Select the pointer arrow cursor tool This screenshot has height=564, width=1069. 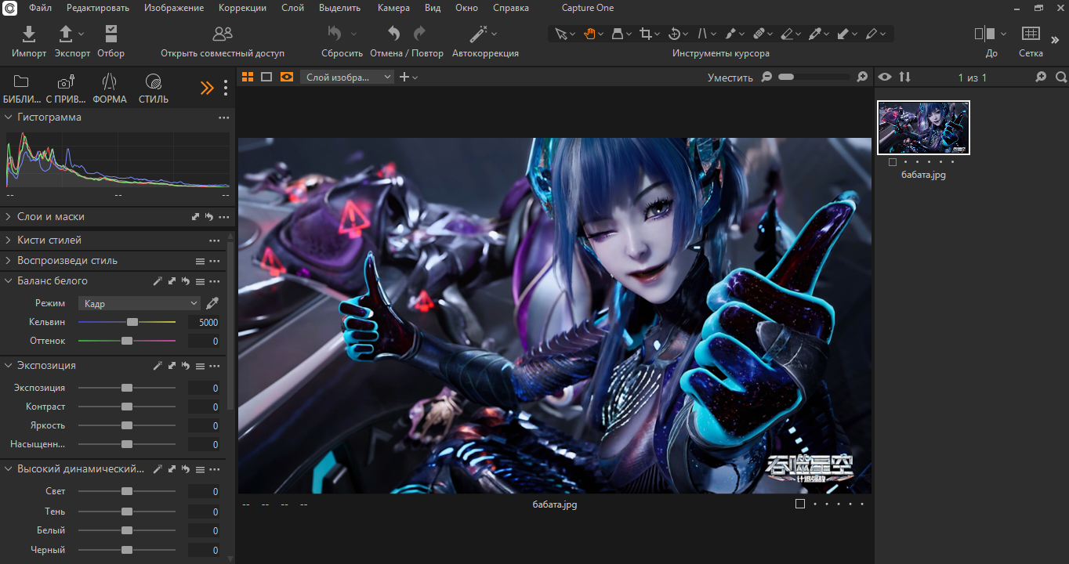pos(560,34)
